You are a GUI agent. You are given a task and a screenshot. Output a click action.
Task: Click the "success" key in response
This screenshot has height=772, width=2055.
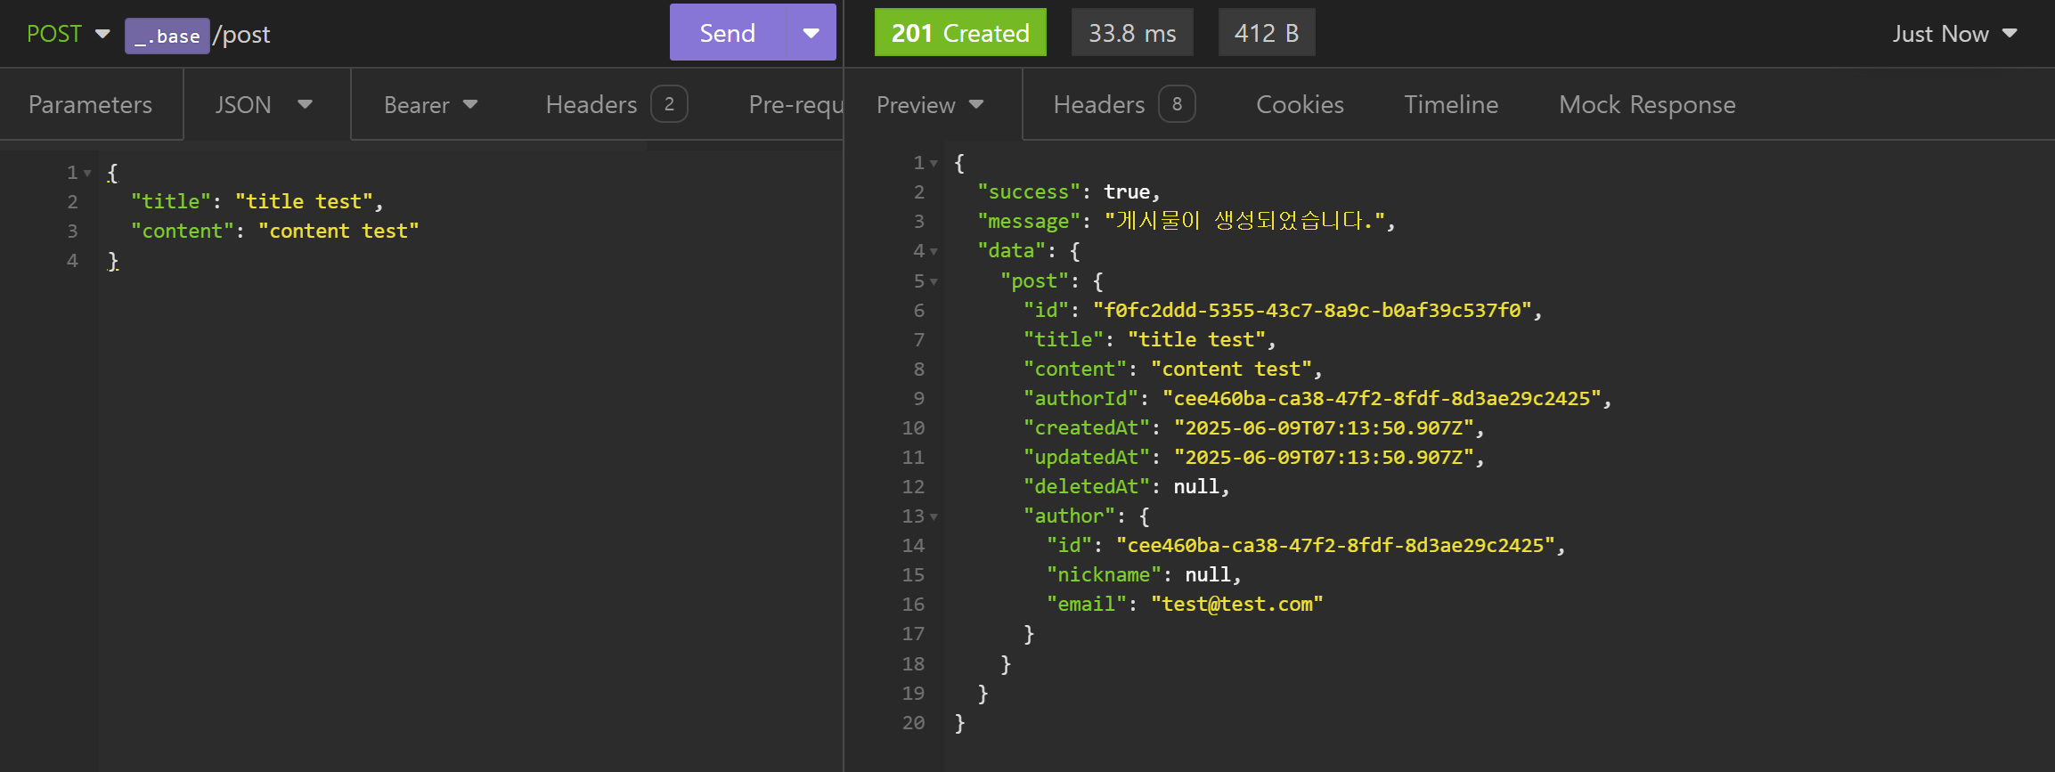pos(1029,192)
